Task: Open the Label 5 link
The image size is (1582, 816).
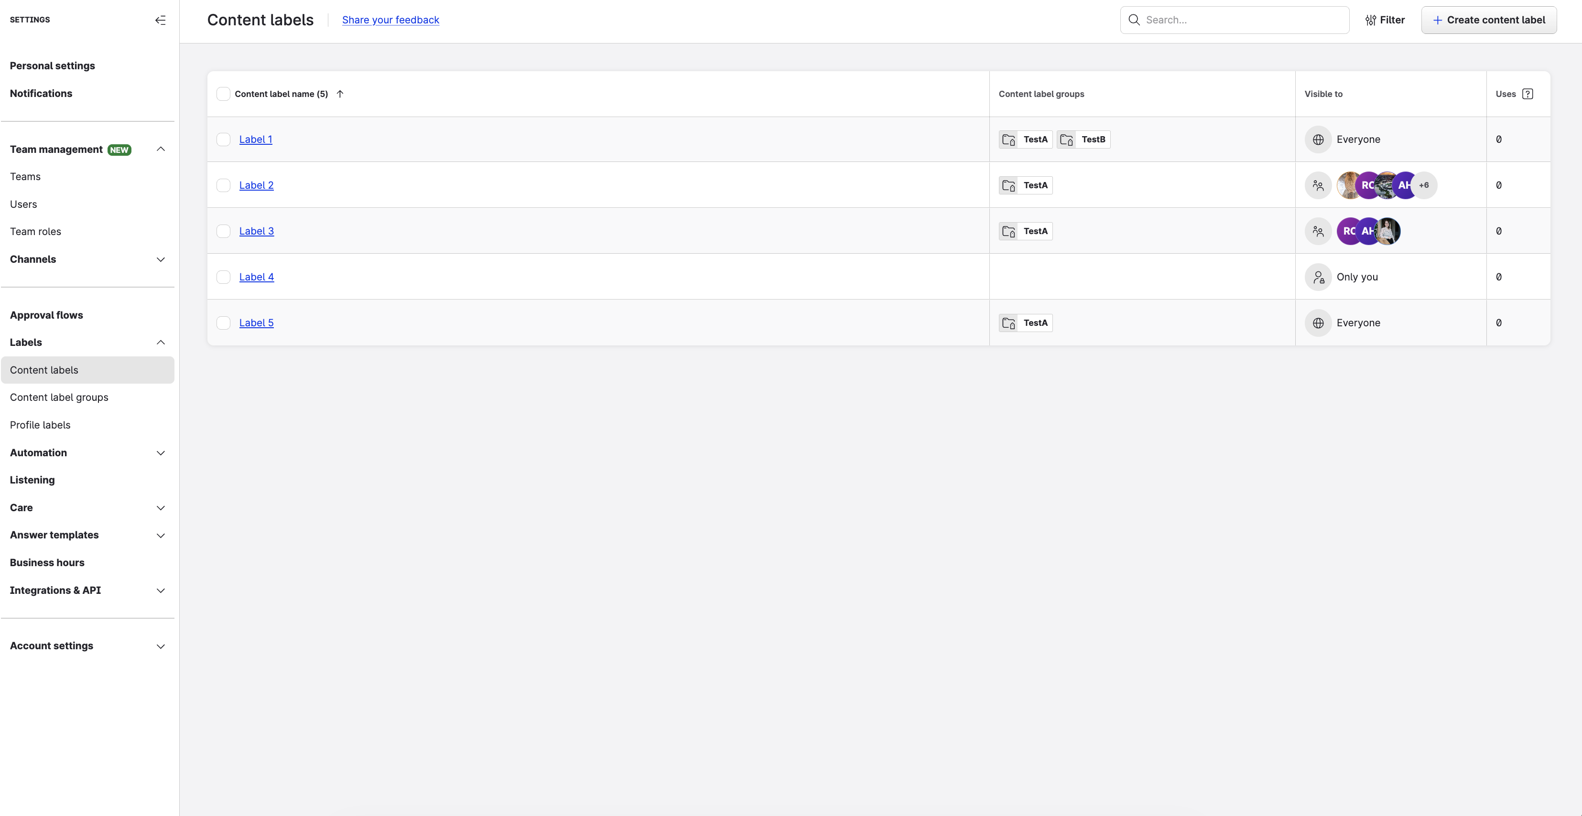Action: 257,323
